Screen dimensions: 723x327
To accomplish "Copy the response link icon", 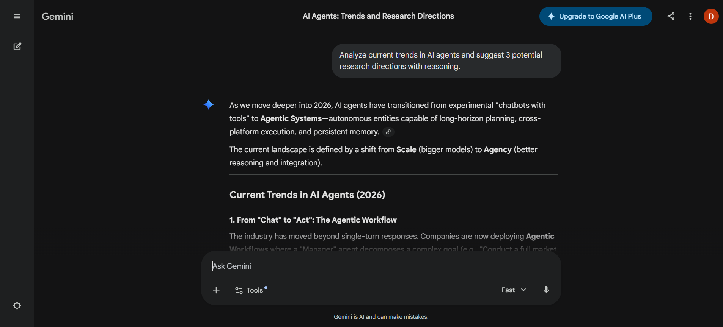I will point(388,132).
